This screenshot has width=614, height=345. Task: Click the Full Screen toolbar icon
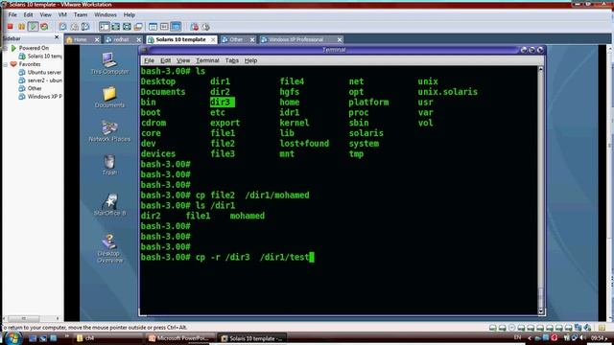tap(115, 27)
